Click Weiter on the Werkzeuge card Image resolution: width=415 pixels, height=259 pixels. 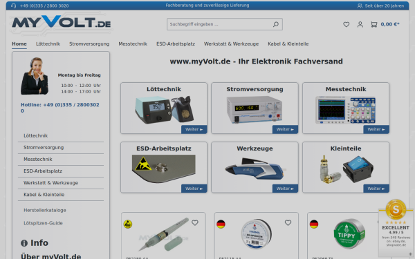[x=285, y=189]
